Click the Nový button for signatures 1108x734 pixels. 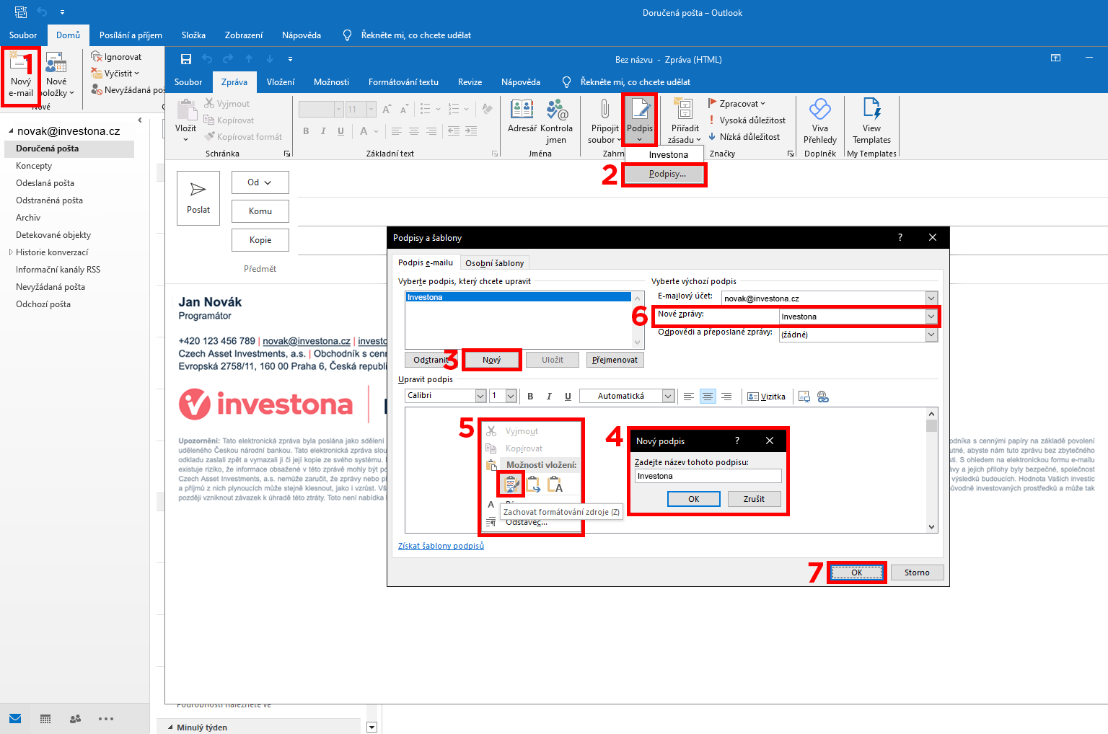click(491, 360)
